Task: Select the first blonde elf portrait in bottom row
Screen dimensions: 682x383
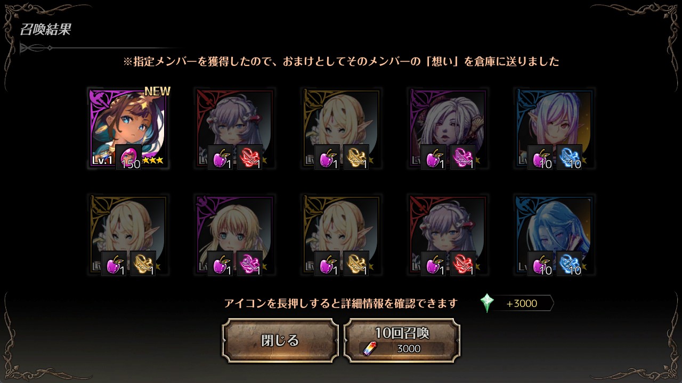Action: click(x=128, y=235)
